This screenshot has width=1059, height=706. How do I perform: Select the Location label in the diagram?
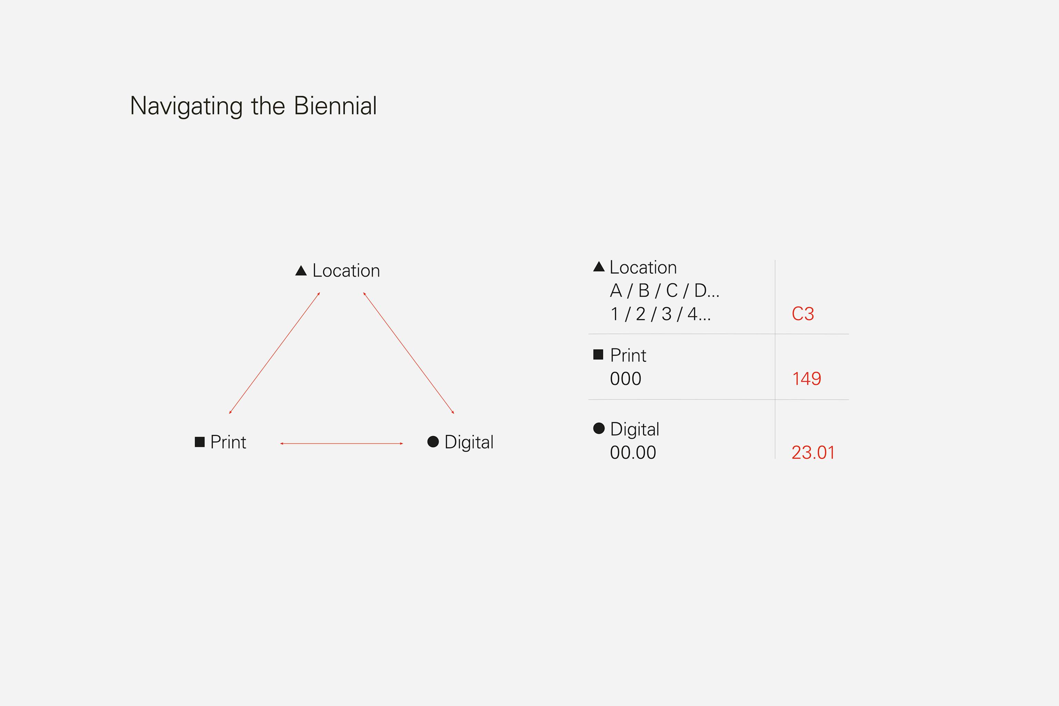tap(346, 271)
